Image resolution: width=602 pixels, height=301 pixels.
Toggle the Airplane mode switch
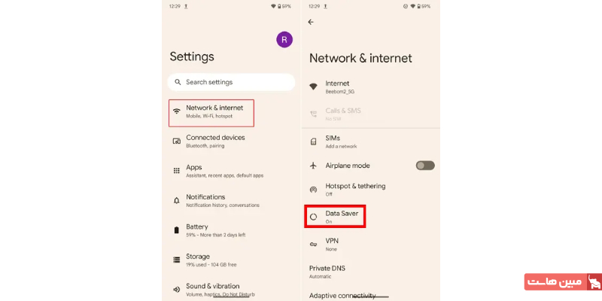(x=425, y=166)
